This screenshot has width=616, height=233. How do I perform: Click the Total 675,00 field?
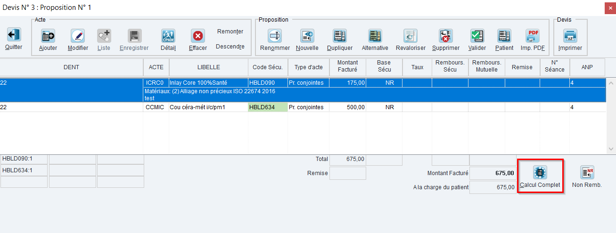[348, 159]
